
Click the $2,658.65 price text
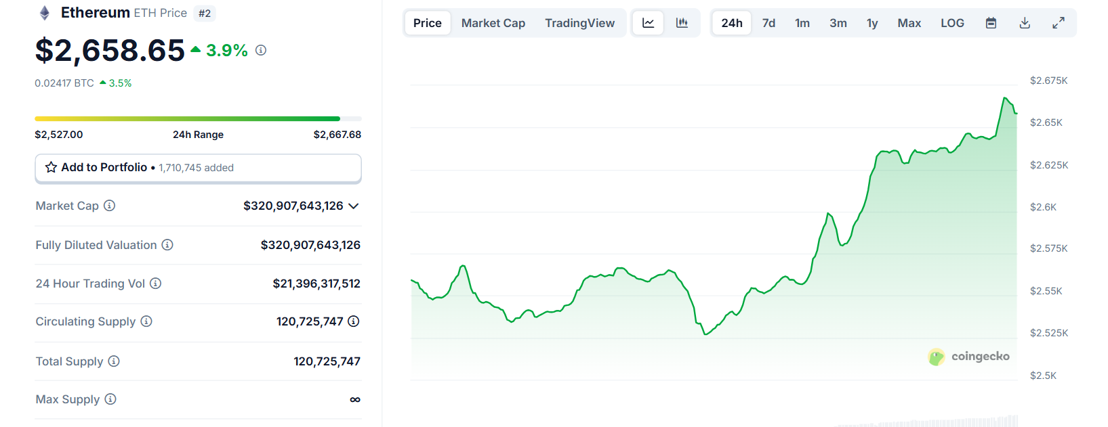(110, 51)
